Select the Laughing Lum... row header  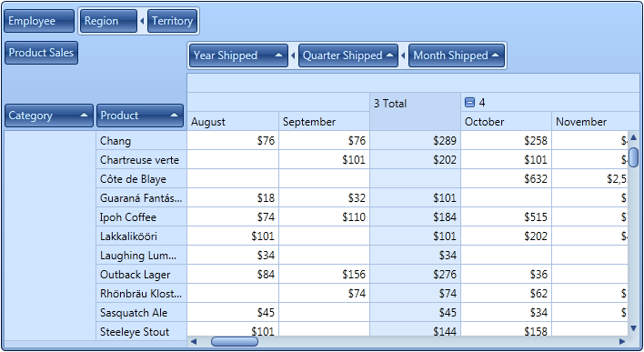[x=141, y=256]
